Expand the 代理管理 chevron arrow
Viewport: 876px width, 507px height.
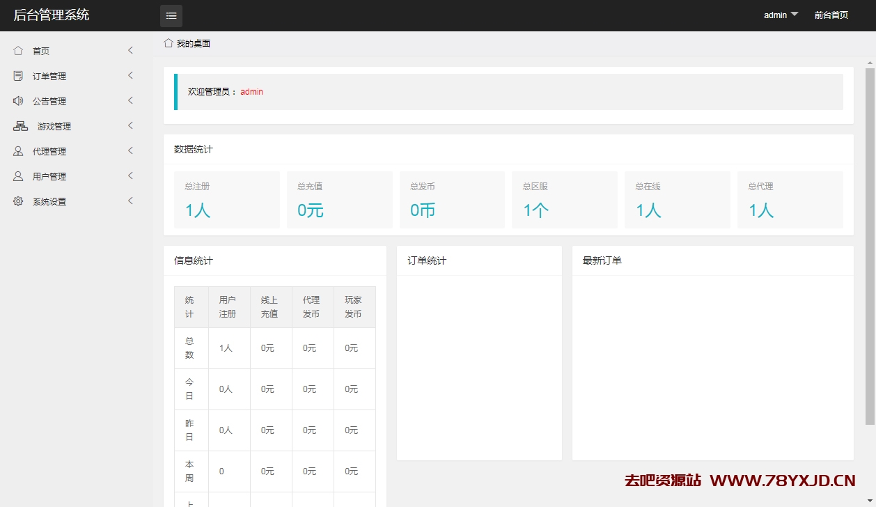click(x=130, y=150)
